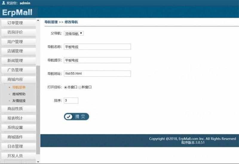Expand the 商品性质 sidebar menu
Viewport: 239px width, 164px height.
click(x=18, y=109)
